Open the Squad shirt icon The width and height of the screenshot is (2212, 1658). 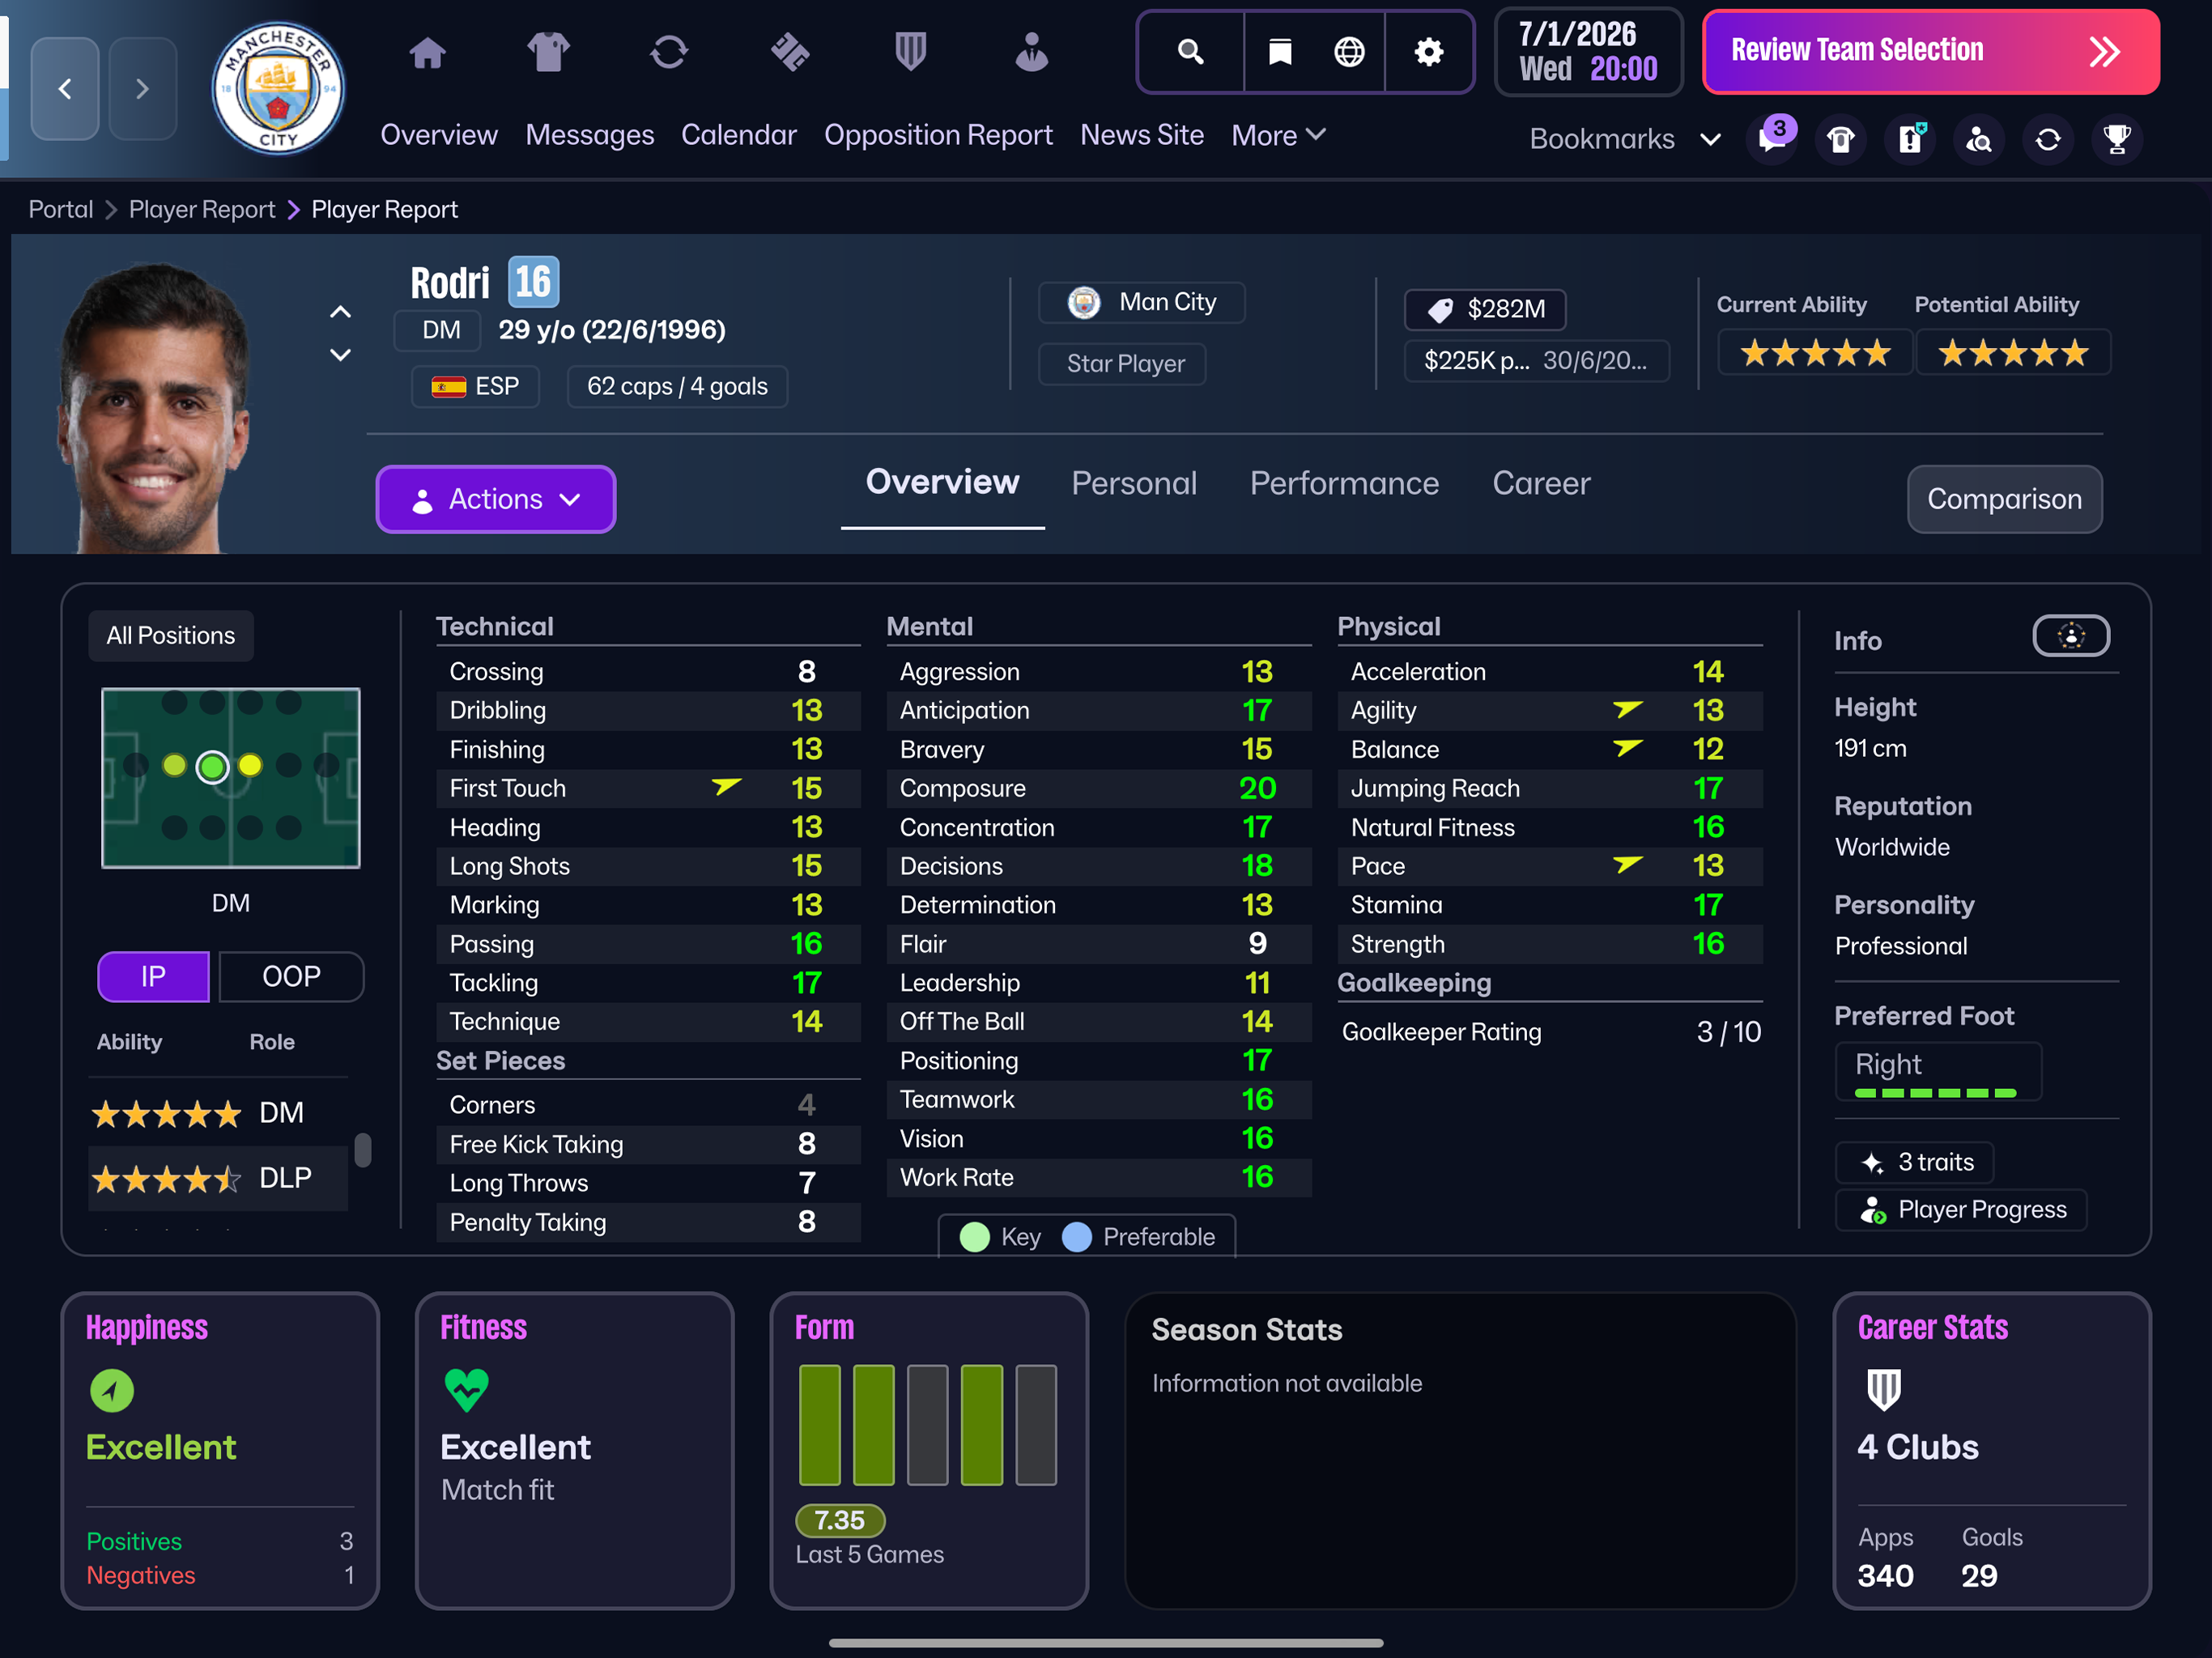click(x=547, y=52)
